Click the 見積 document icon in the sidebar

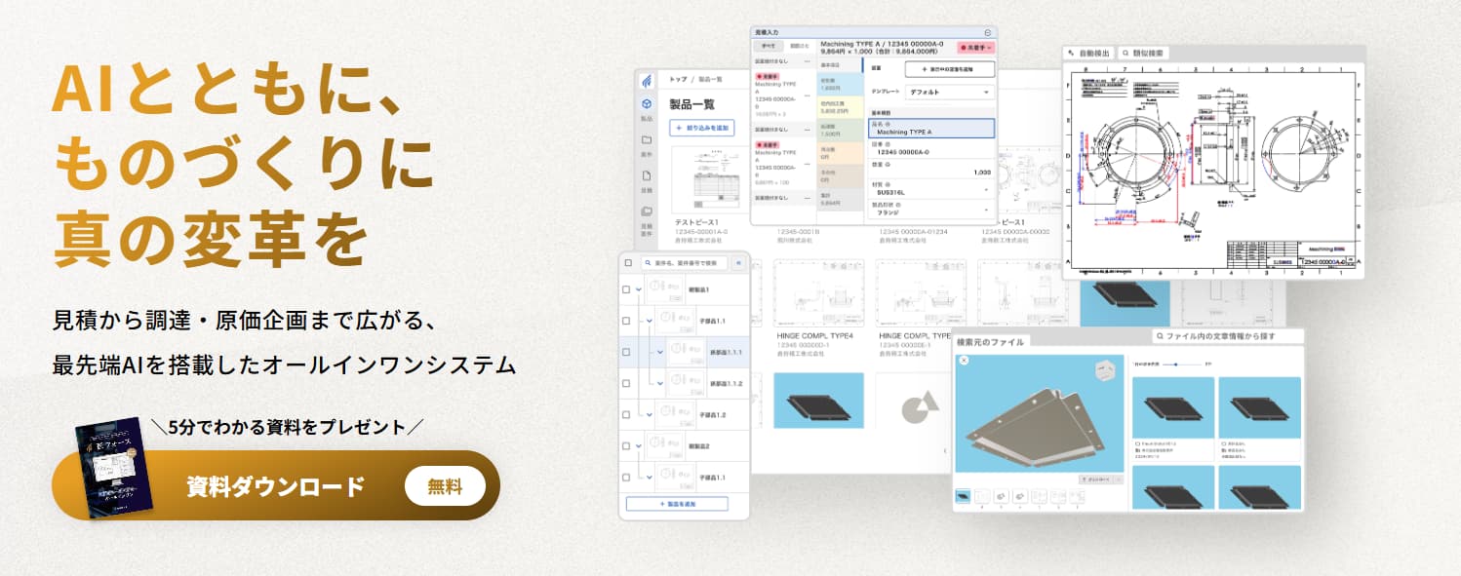pos(647,175)
